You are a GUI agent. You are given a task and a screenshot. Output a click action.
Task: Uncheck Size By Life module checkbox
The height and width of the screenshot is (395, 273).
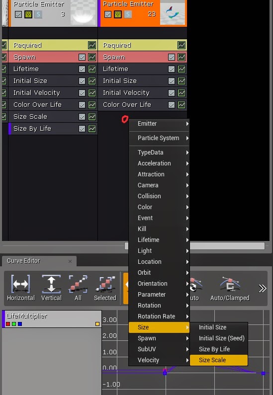[x=82, y=129]
